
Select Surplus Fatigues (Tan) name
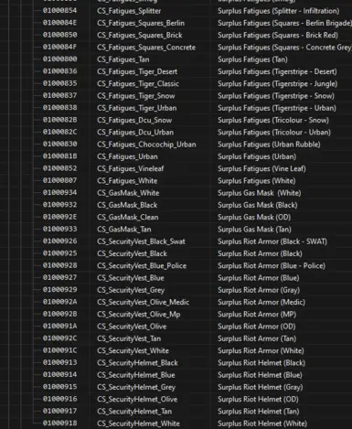252,59
